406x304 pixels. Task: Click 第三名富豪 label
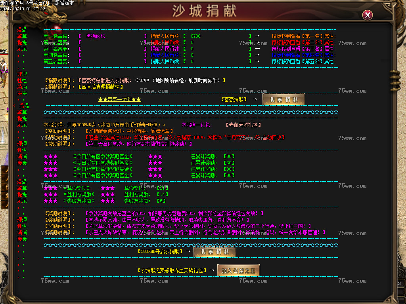(x=56, y=49)
